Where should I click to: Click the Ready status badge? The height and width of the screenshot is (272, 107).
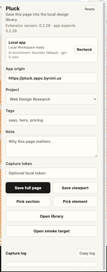(x=90, y=9)
